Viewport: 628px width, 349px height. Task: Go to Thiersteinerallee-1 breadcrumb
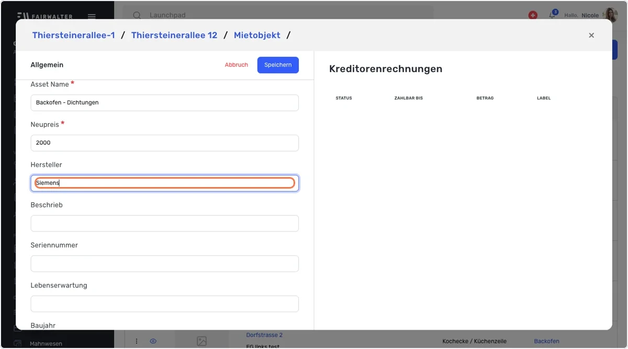[x=73, y=35]
